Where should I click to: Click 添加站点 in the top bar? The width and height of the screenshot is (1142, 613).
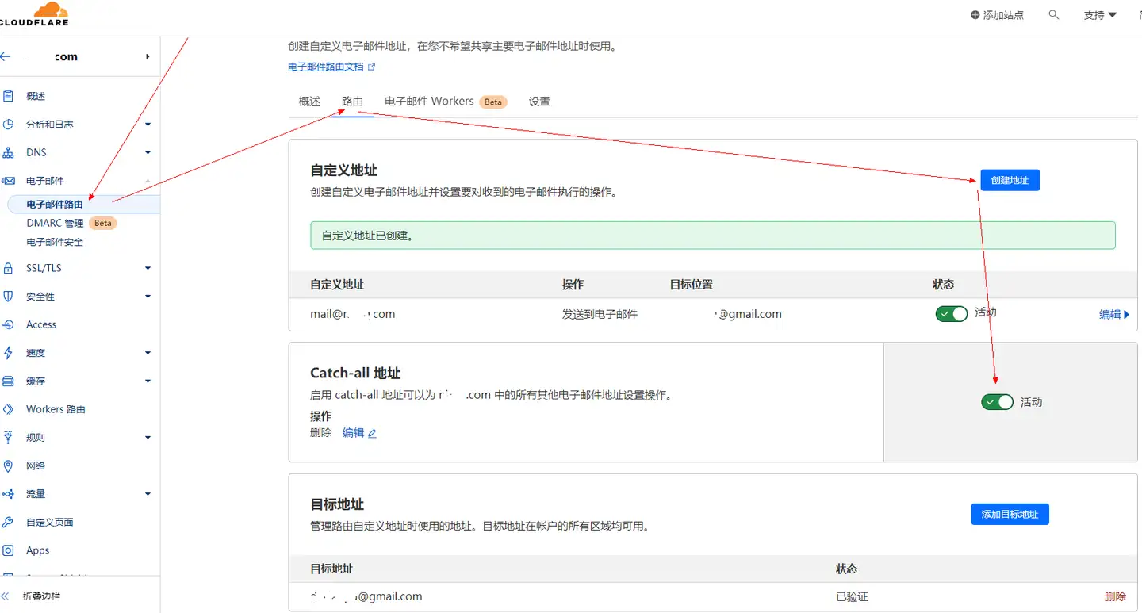pyautogui.click(x=998, y=14)
